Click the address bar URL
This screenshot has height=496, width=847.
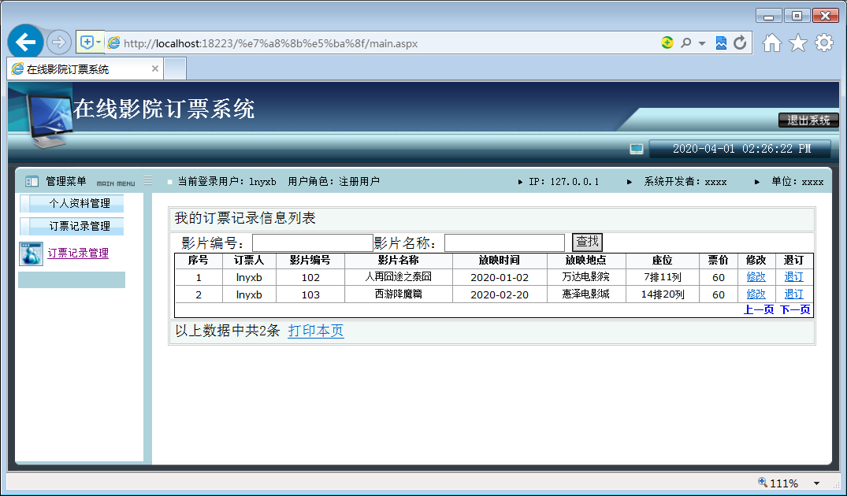[270, 43]
